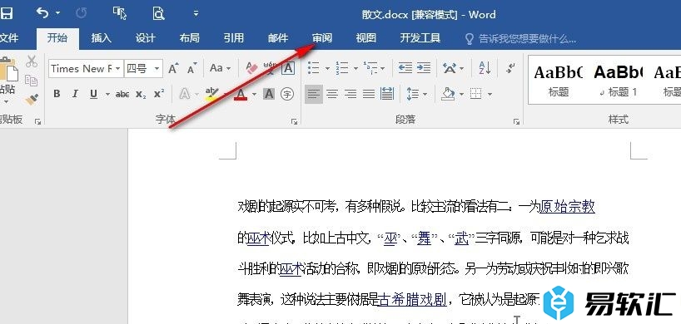Toggle italic formatting
Screen dimensions: 681x324
click(x=75, y=94)
